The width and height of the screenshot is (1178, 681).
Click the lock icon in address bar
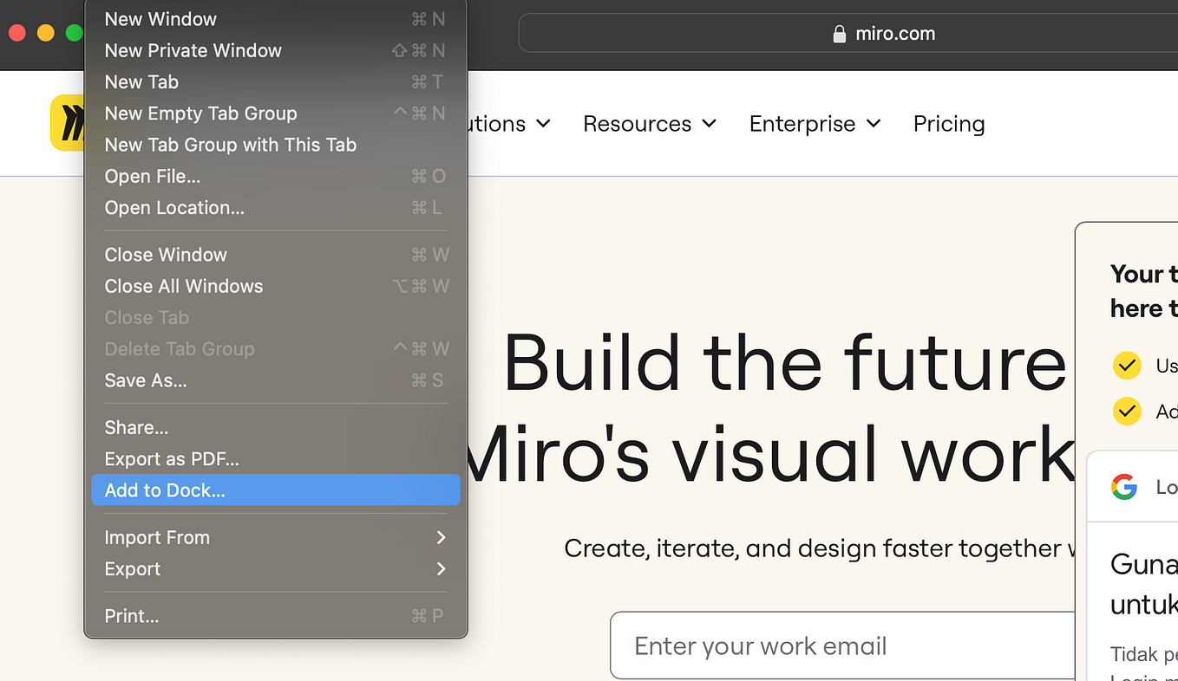839,34
